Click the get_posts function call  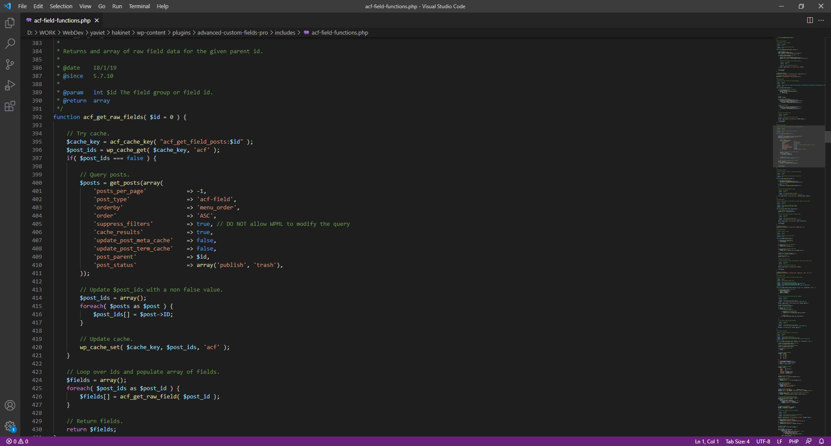point(125,183)
